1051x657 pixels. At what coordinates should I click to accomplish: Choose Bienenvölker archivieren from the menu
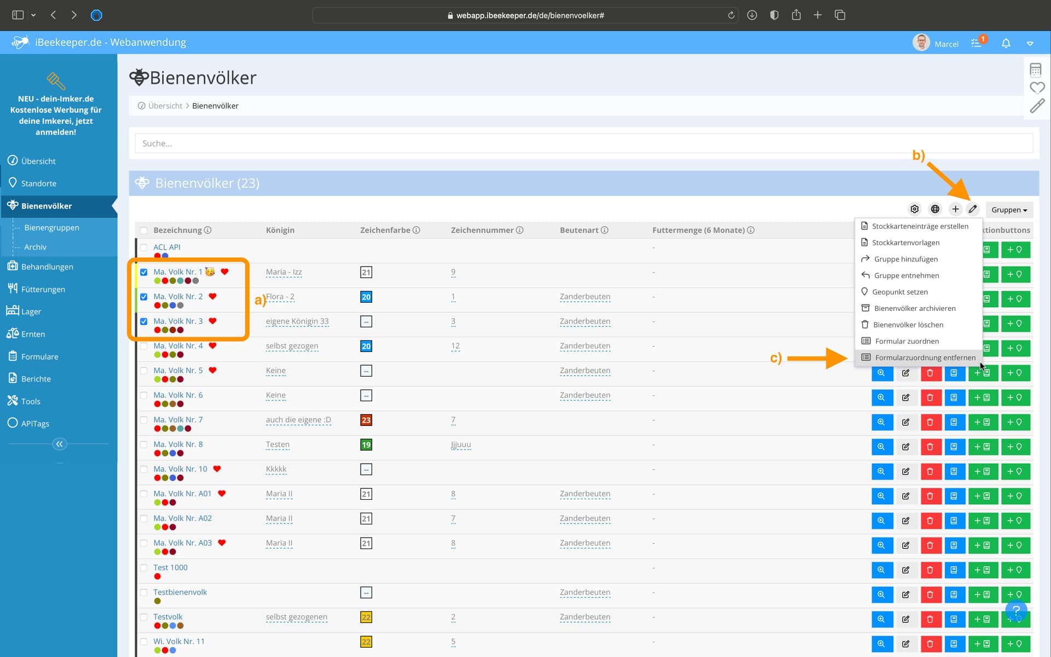point(914,308)
